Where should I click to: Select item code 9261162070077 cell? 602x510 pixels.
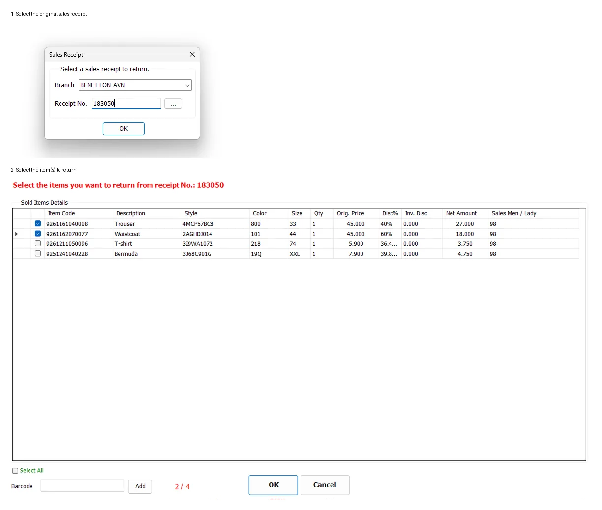[79, 234]
